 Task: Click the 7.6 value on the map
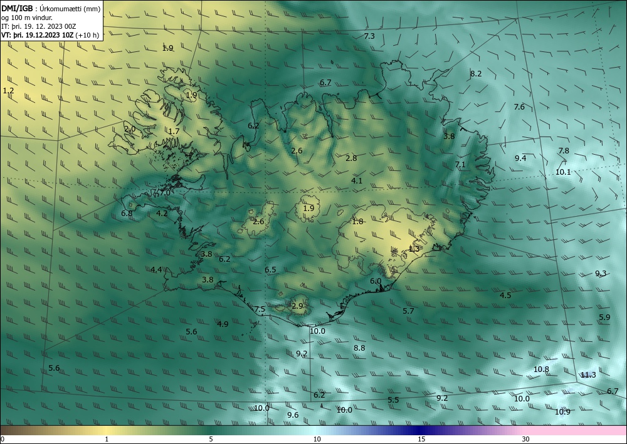(519, 106)
